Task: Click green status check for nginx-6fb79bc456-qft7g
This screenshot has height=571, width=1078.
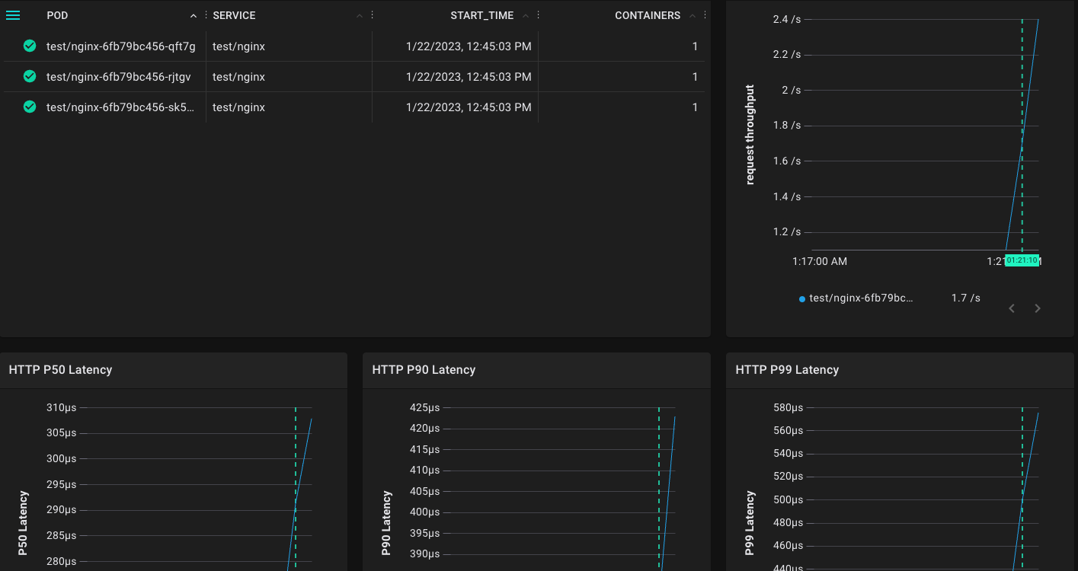Action: (30, 46)
